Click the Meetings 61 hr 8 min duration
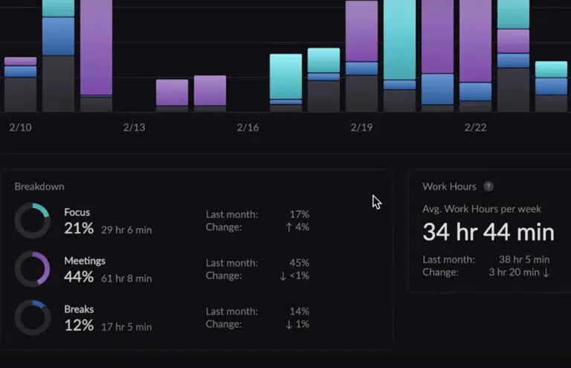Screen dimensions: 571x368 pos(126,278)
